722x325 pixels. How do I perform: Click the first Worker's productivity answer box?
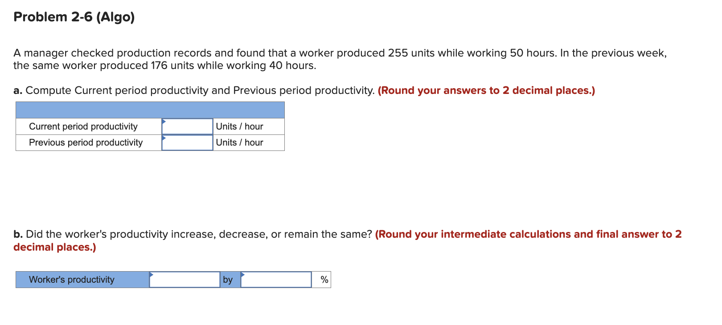tap(185, 280)
